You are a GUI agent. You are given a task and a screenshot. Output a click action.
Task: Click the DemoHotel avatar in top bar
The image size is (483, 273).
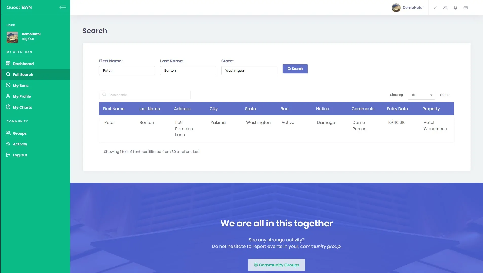point(396,8)
